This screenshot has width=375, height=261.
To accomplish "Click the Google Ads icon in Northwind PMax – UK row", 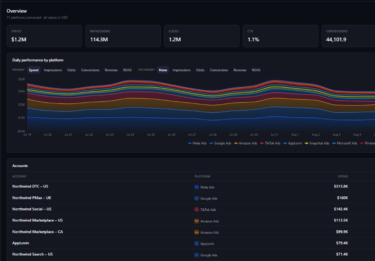I will tap(196, 198).
